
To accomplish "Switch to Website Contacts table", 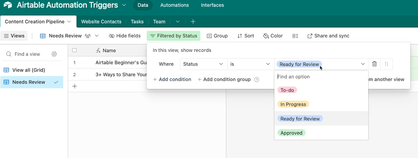I will [x=101, y=22].
